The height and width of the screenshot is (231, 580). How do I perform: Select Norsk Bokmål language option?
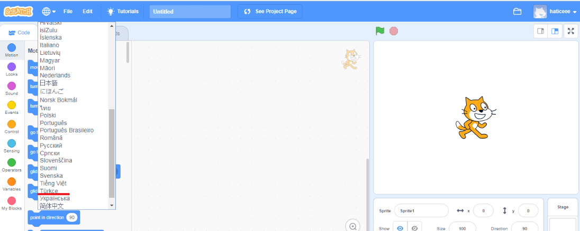[x=58, y=100]
